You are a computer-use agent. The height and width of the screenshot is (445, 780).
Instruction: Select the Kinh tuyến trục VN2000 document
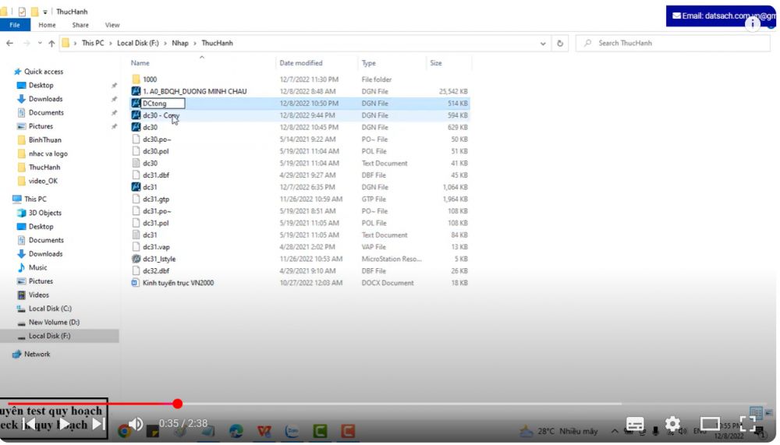click(178, 283)
